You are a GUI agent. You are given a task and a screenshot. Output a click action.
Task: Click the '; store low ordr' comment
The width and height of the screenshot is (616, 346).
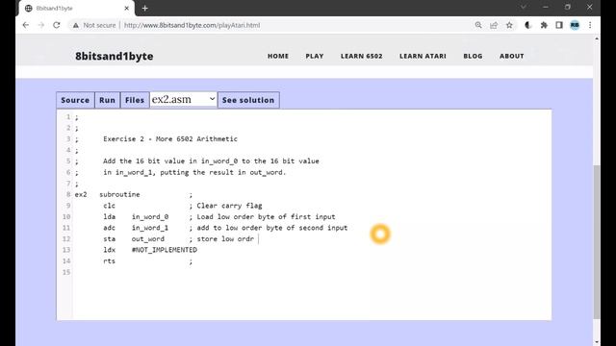tap(221, 239)
